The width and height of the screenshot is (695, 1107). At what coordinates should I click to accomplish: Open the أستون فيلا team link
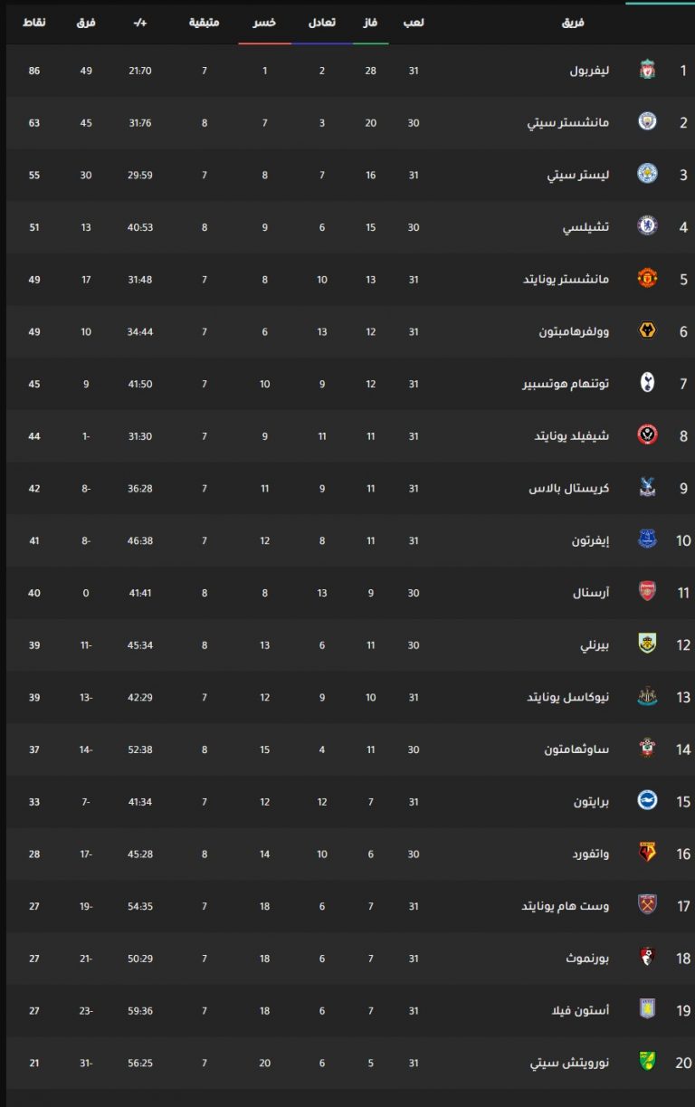tap(583, 1010)
